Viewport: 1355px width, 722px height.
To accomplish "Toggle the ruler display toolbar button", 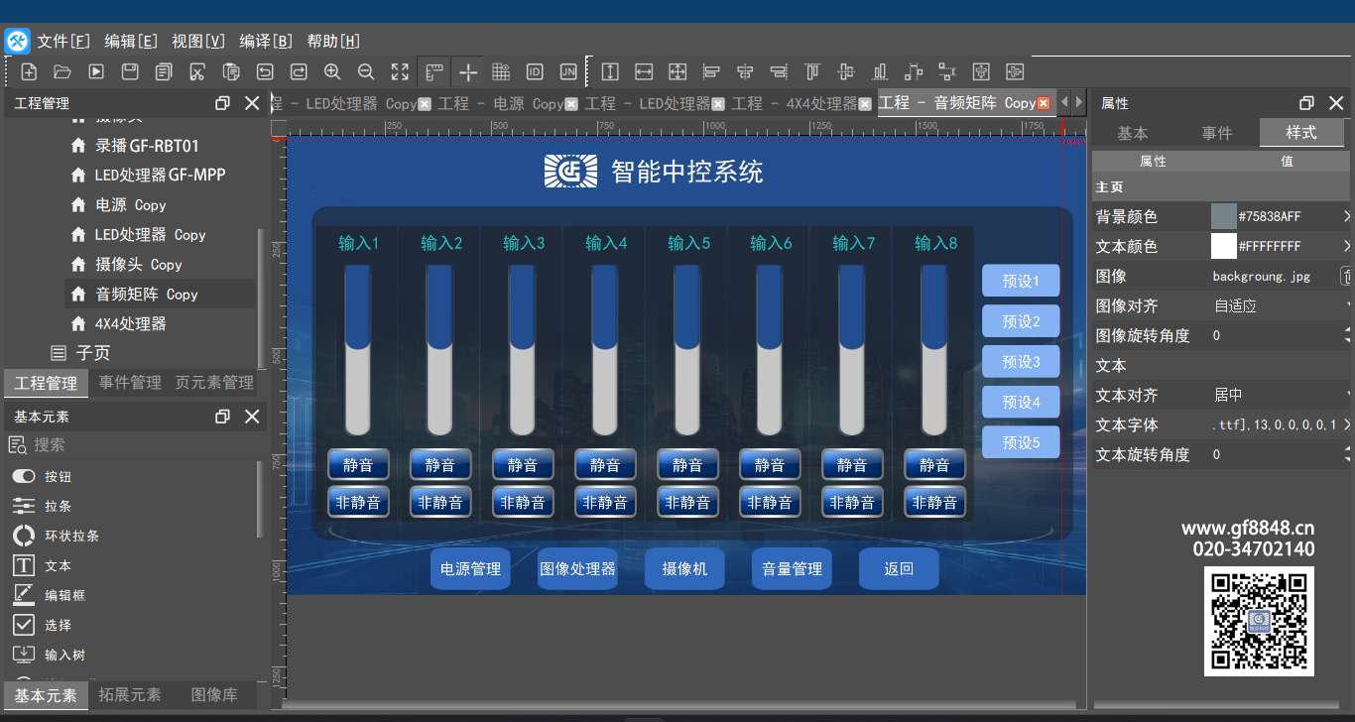I will coord(433,71).
